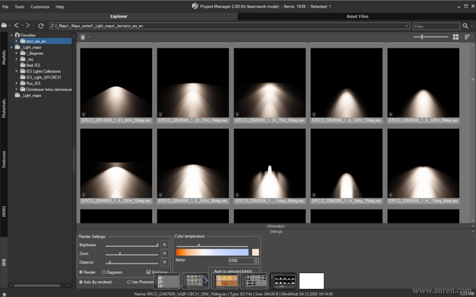The width and height of the screenshot is (476, 297).
Task: Open the Customize menu
Action: [x=40, y=7]
